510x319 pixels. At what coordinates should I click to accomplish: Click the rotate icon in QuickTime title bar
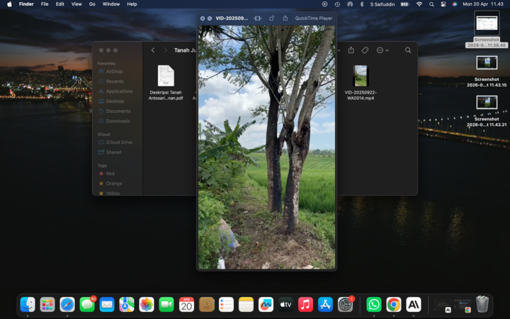click(272, 18)
